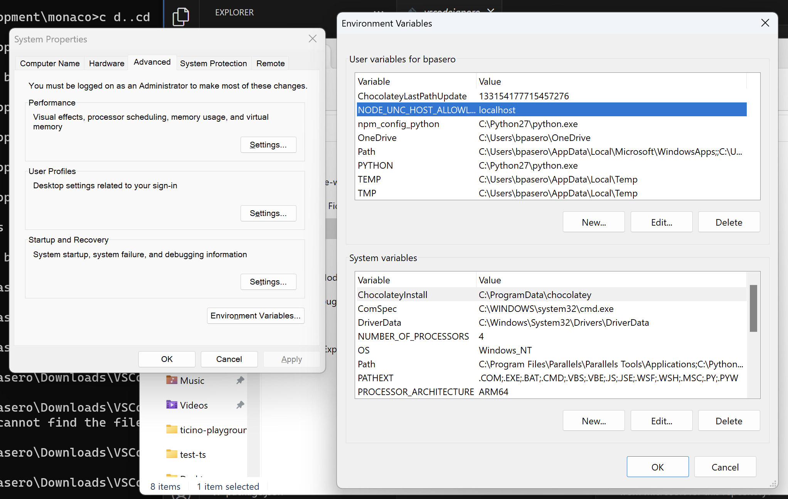The width and height of the screenshot is (788, 499).
Task: Unpin Music from Quick access
Action: click(240, 380)
